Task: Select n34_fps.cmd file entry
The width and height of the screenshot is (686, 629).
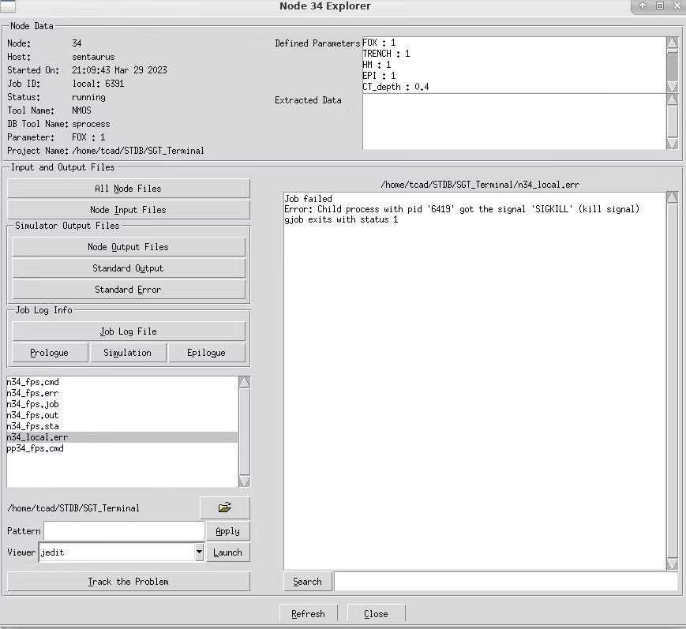Action: (x=122, y=382)
